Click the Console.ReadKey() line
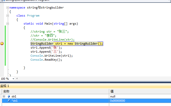This screenshot has width=171, height=106. tap(46, 60)
